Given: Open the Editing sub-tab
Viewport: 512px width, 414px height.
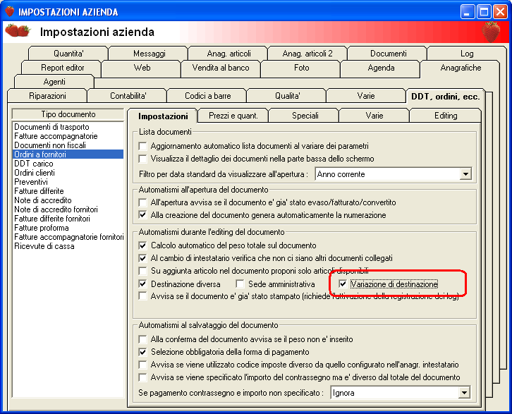Looking at the screenshot, I should (x=446, y=116).
